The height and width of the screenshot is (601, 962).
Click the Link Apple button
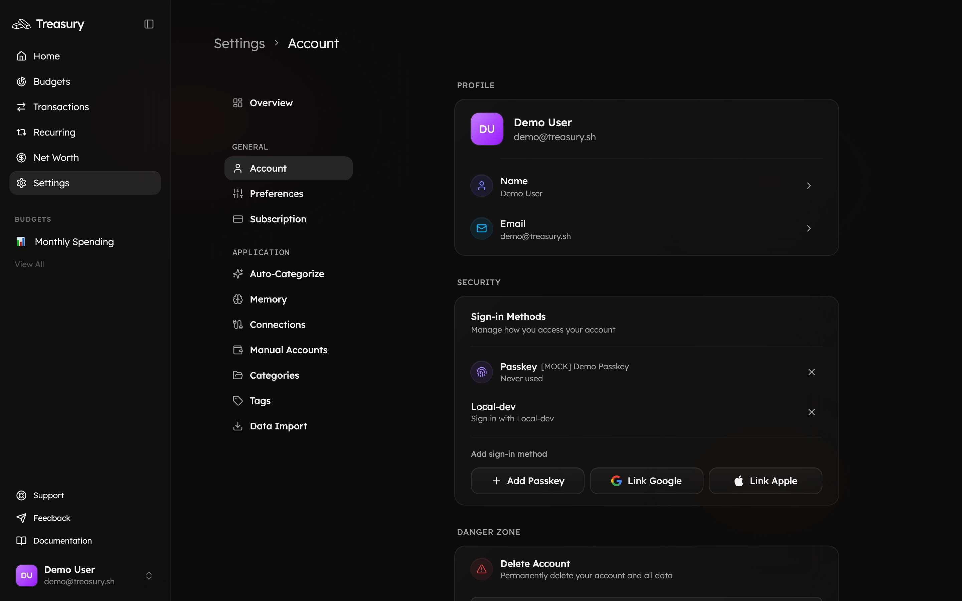765,481
